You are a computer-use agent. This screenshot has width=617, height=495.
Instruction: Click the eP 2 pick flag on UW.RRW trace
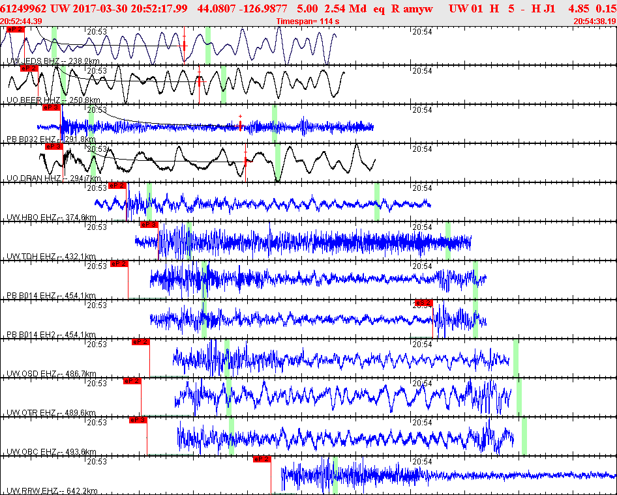click(x=262, y=459)
